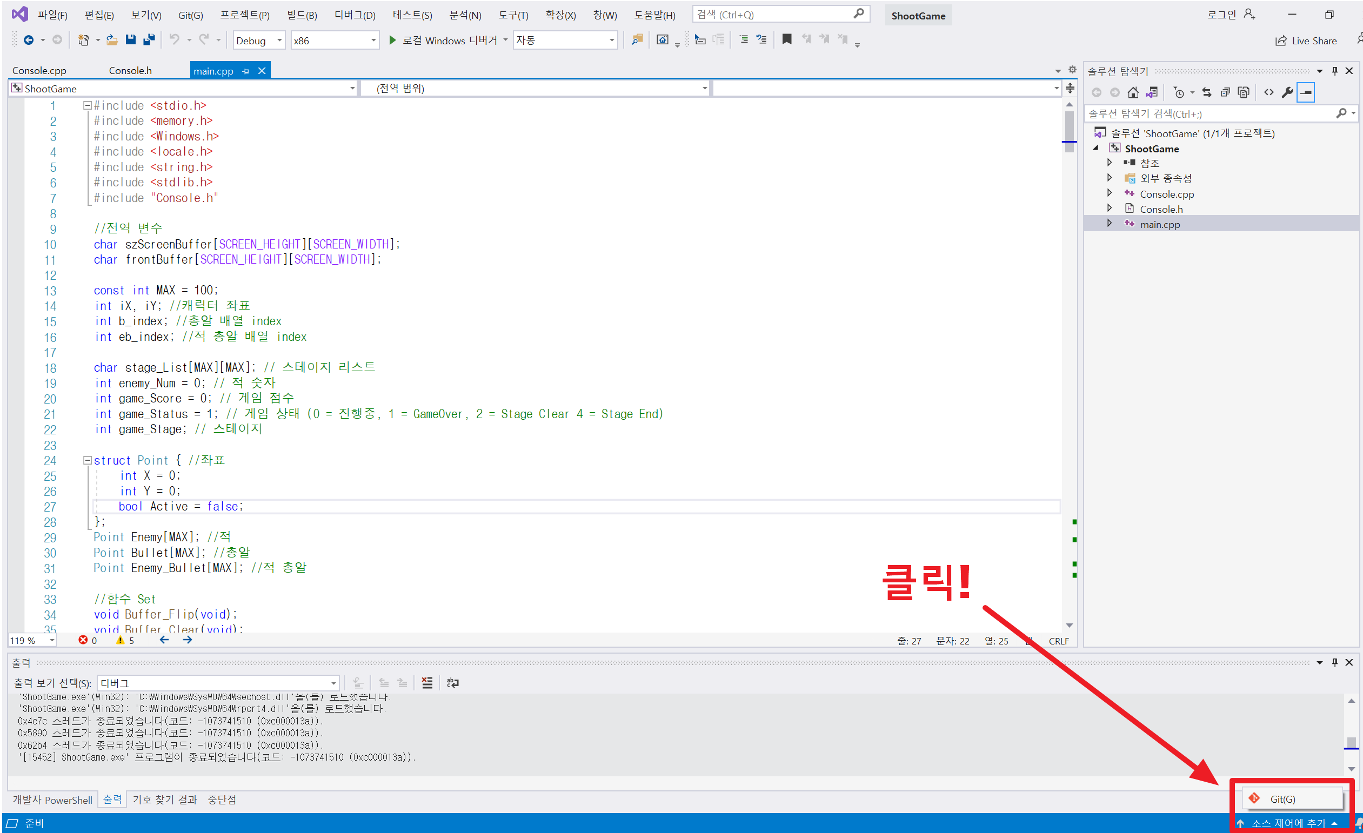Open the x86 platform dropdown
The width and height of the screenshot is (1363, 833).
point(335,41)
